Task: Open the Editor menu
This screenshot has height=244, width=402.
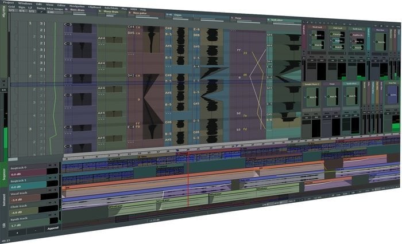Action: [61, 5]
